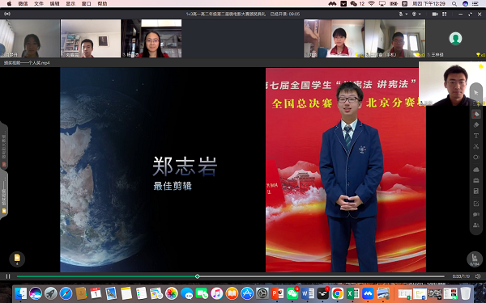Open Microsoft Word in the dock
486x303 pixels.
[x=307, y=293]
